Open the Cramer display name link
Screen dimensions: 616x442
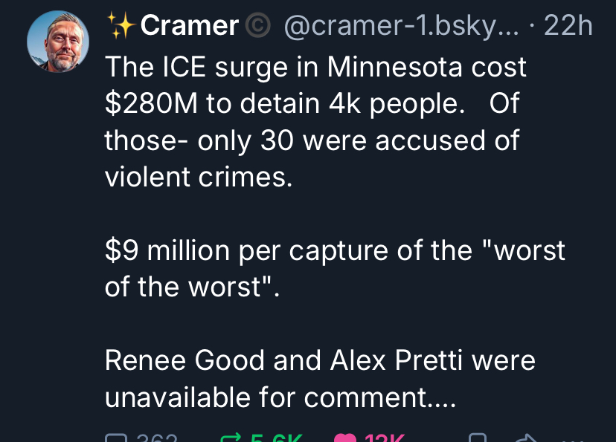tap(189, 27)
